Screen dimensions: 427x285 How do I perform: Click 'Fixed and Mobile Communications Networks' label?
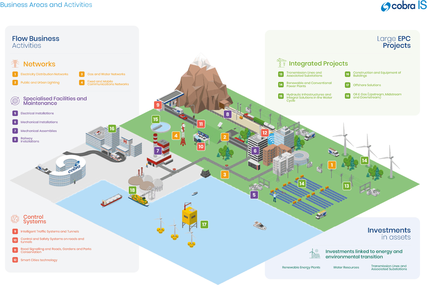(x=108, y=83)
